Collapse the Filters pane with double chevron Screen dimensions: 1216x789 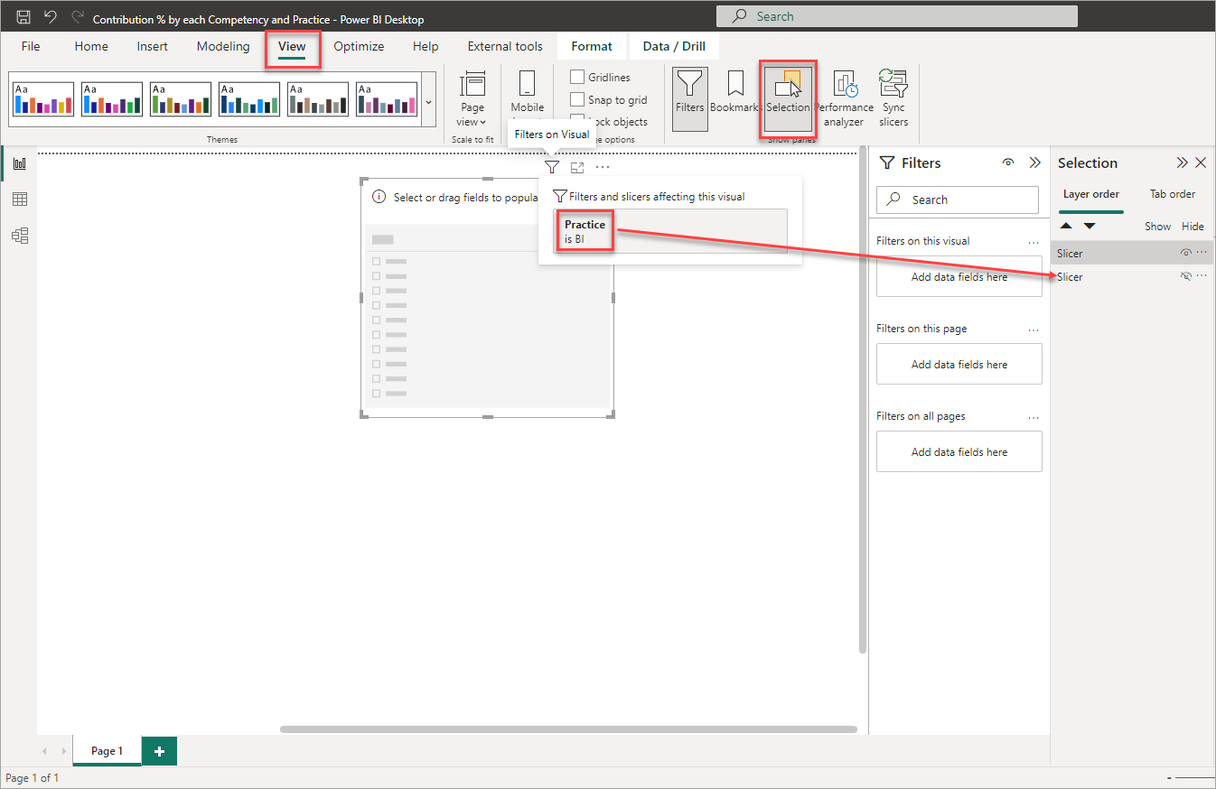click(x=1035, y=162)
